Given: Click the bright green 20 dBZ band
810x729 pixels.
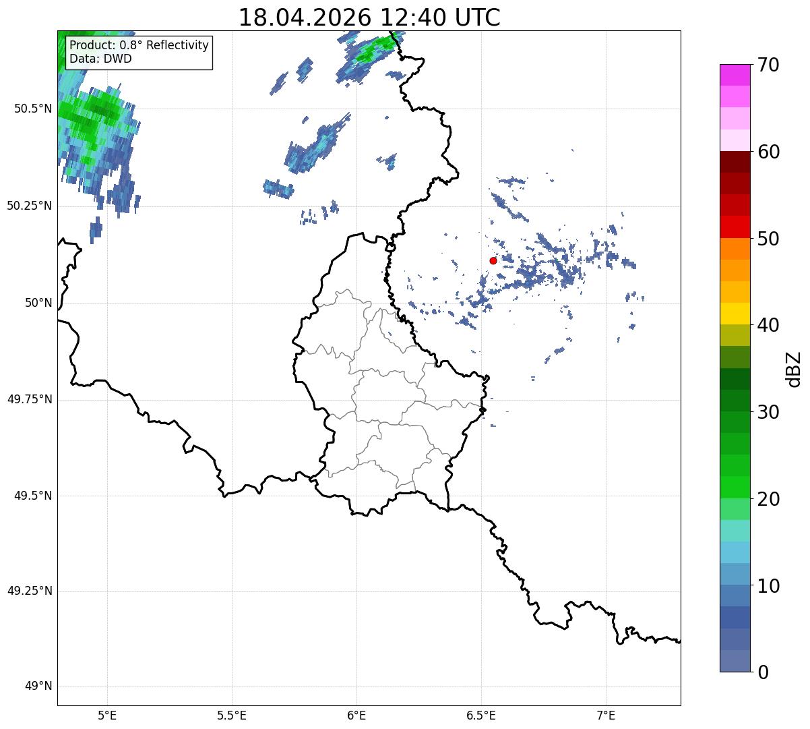Looking at the screenshot, I should (735, 487).
